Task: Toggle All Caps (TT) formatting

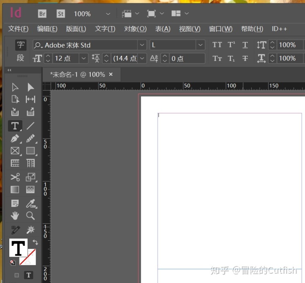Action: 217,45
